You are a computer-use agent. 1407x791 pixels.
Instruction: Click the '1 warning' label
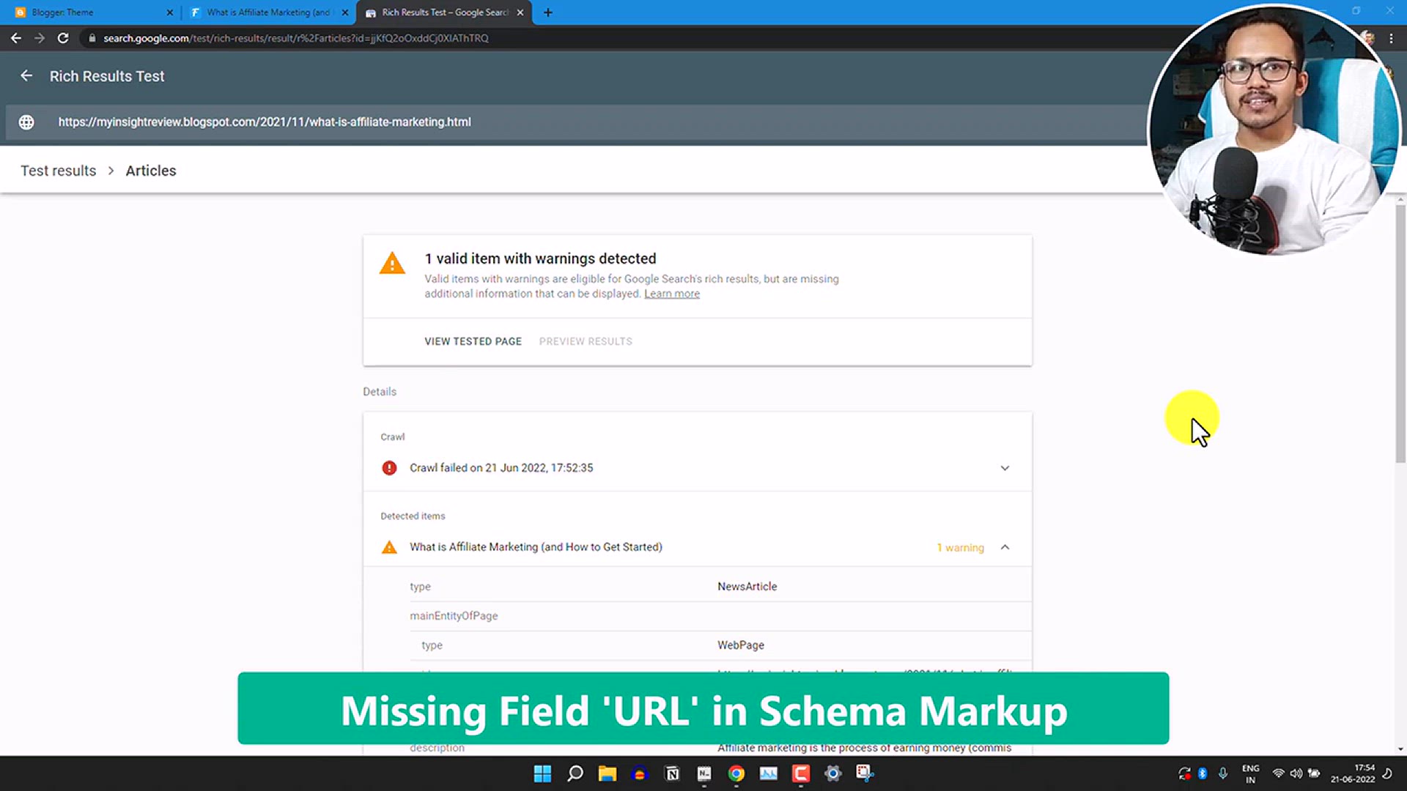coord(960,548)
